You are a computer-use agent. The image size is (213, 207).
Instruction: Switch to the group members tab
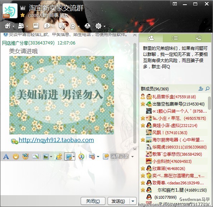pyautogui.click(x=151, y=38)
